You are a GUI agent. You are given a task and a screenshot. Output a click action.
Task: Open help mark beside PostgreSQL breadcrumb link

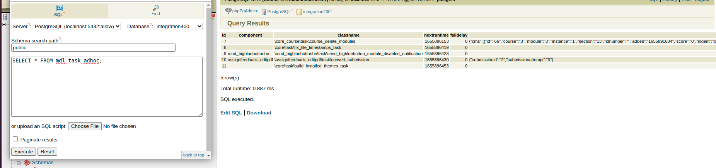(292, 10)
